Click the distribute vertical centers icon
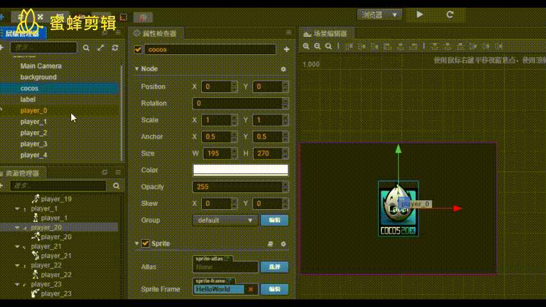This screenshot has height=307, width=546. [447, 46]
